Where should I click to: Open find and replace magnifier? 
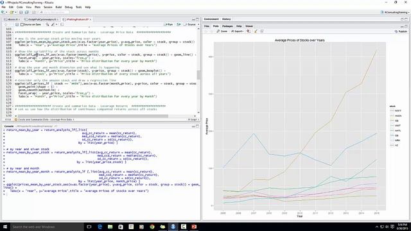coord(48,24)
